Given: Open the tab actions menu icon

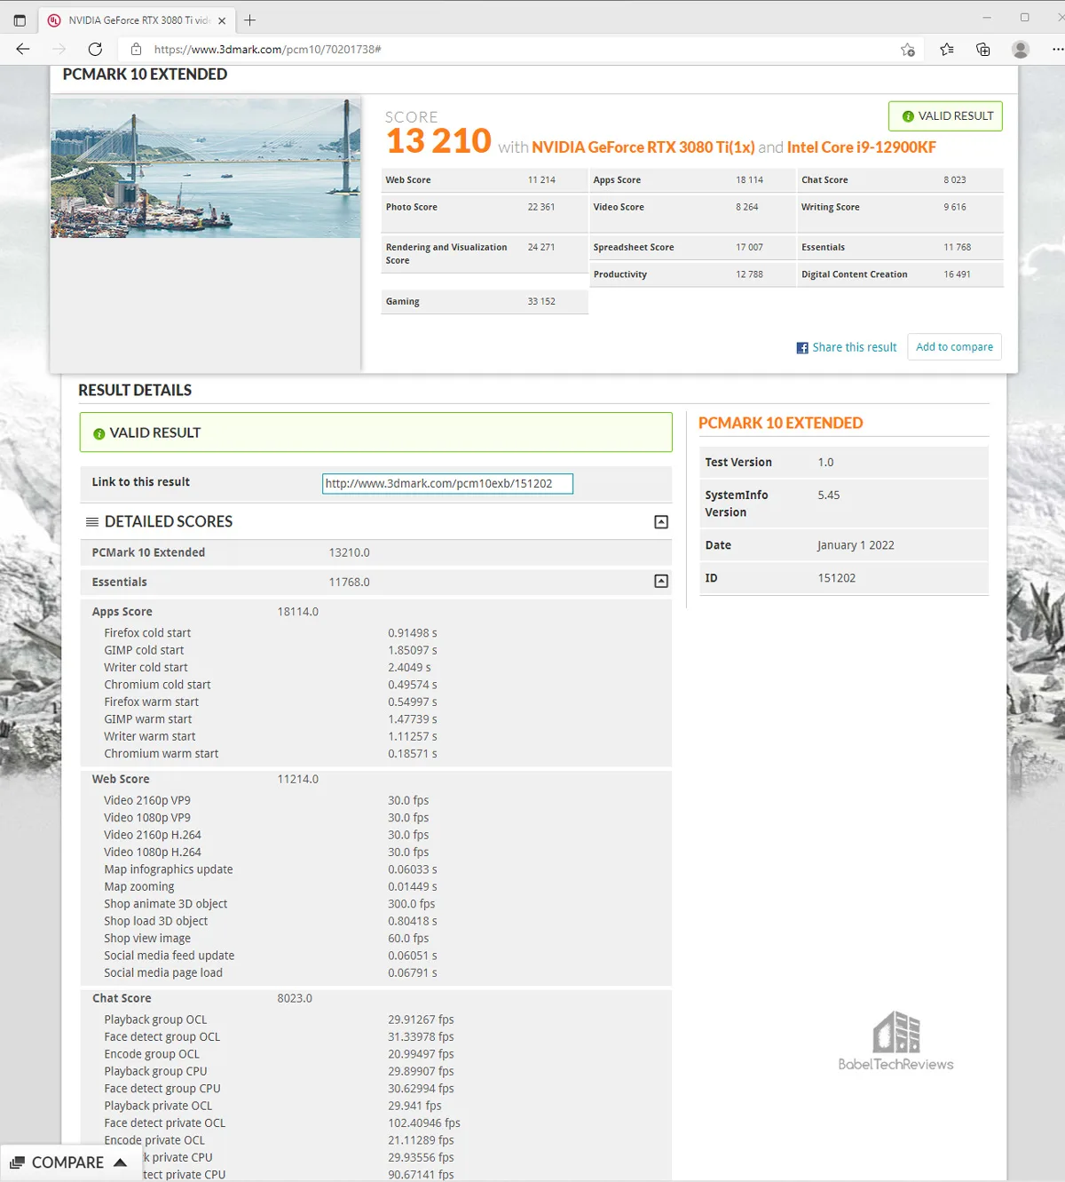Looking at the screenshot, I should 20,20.
